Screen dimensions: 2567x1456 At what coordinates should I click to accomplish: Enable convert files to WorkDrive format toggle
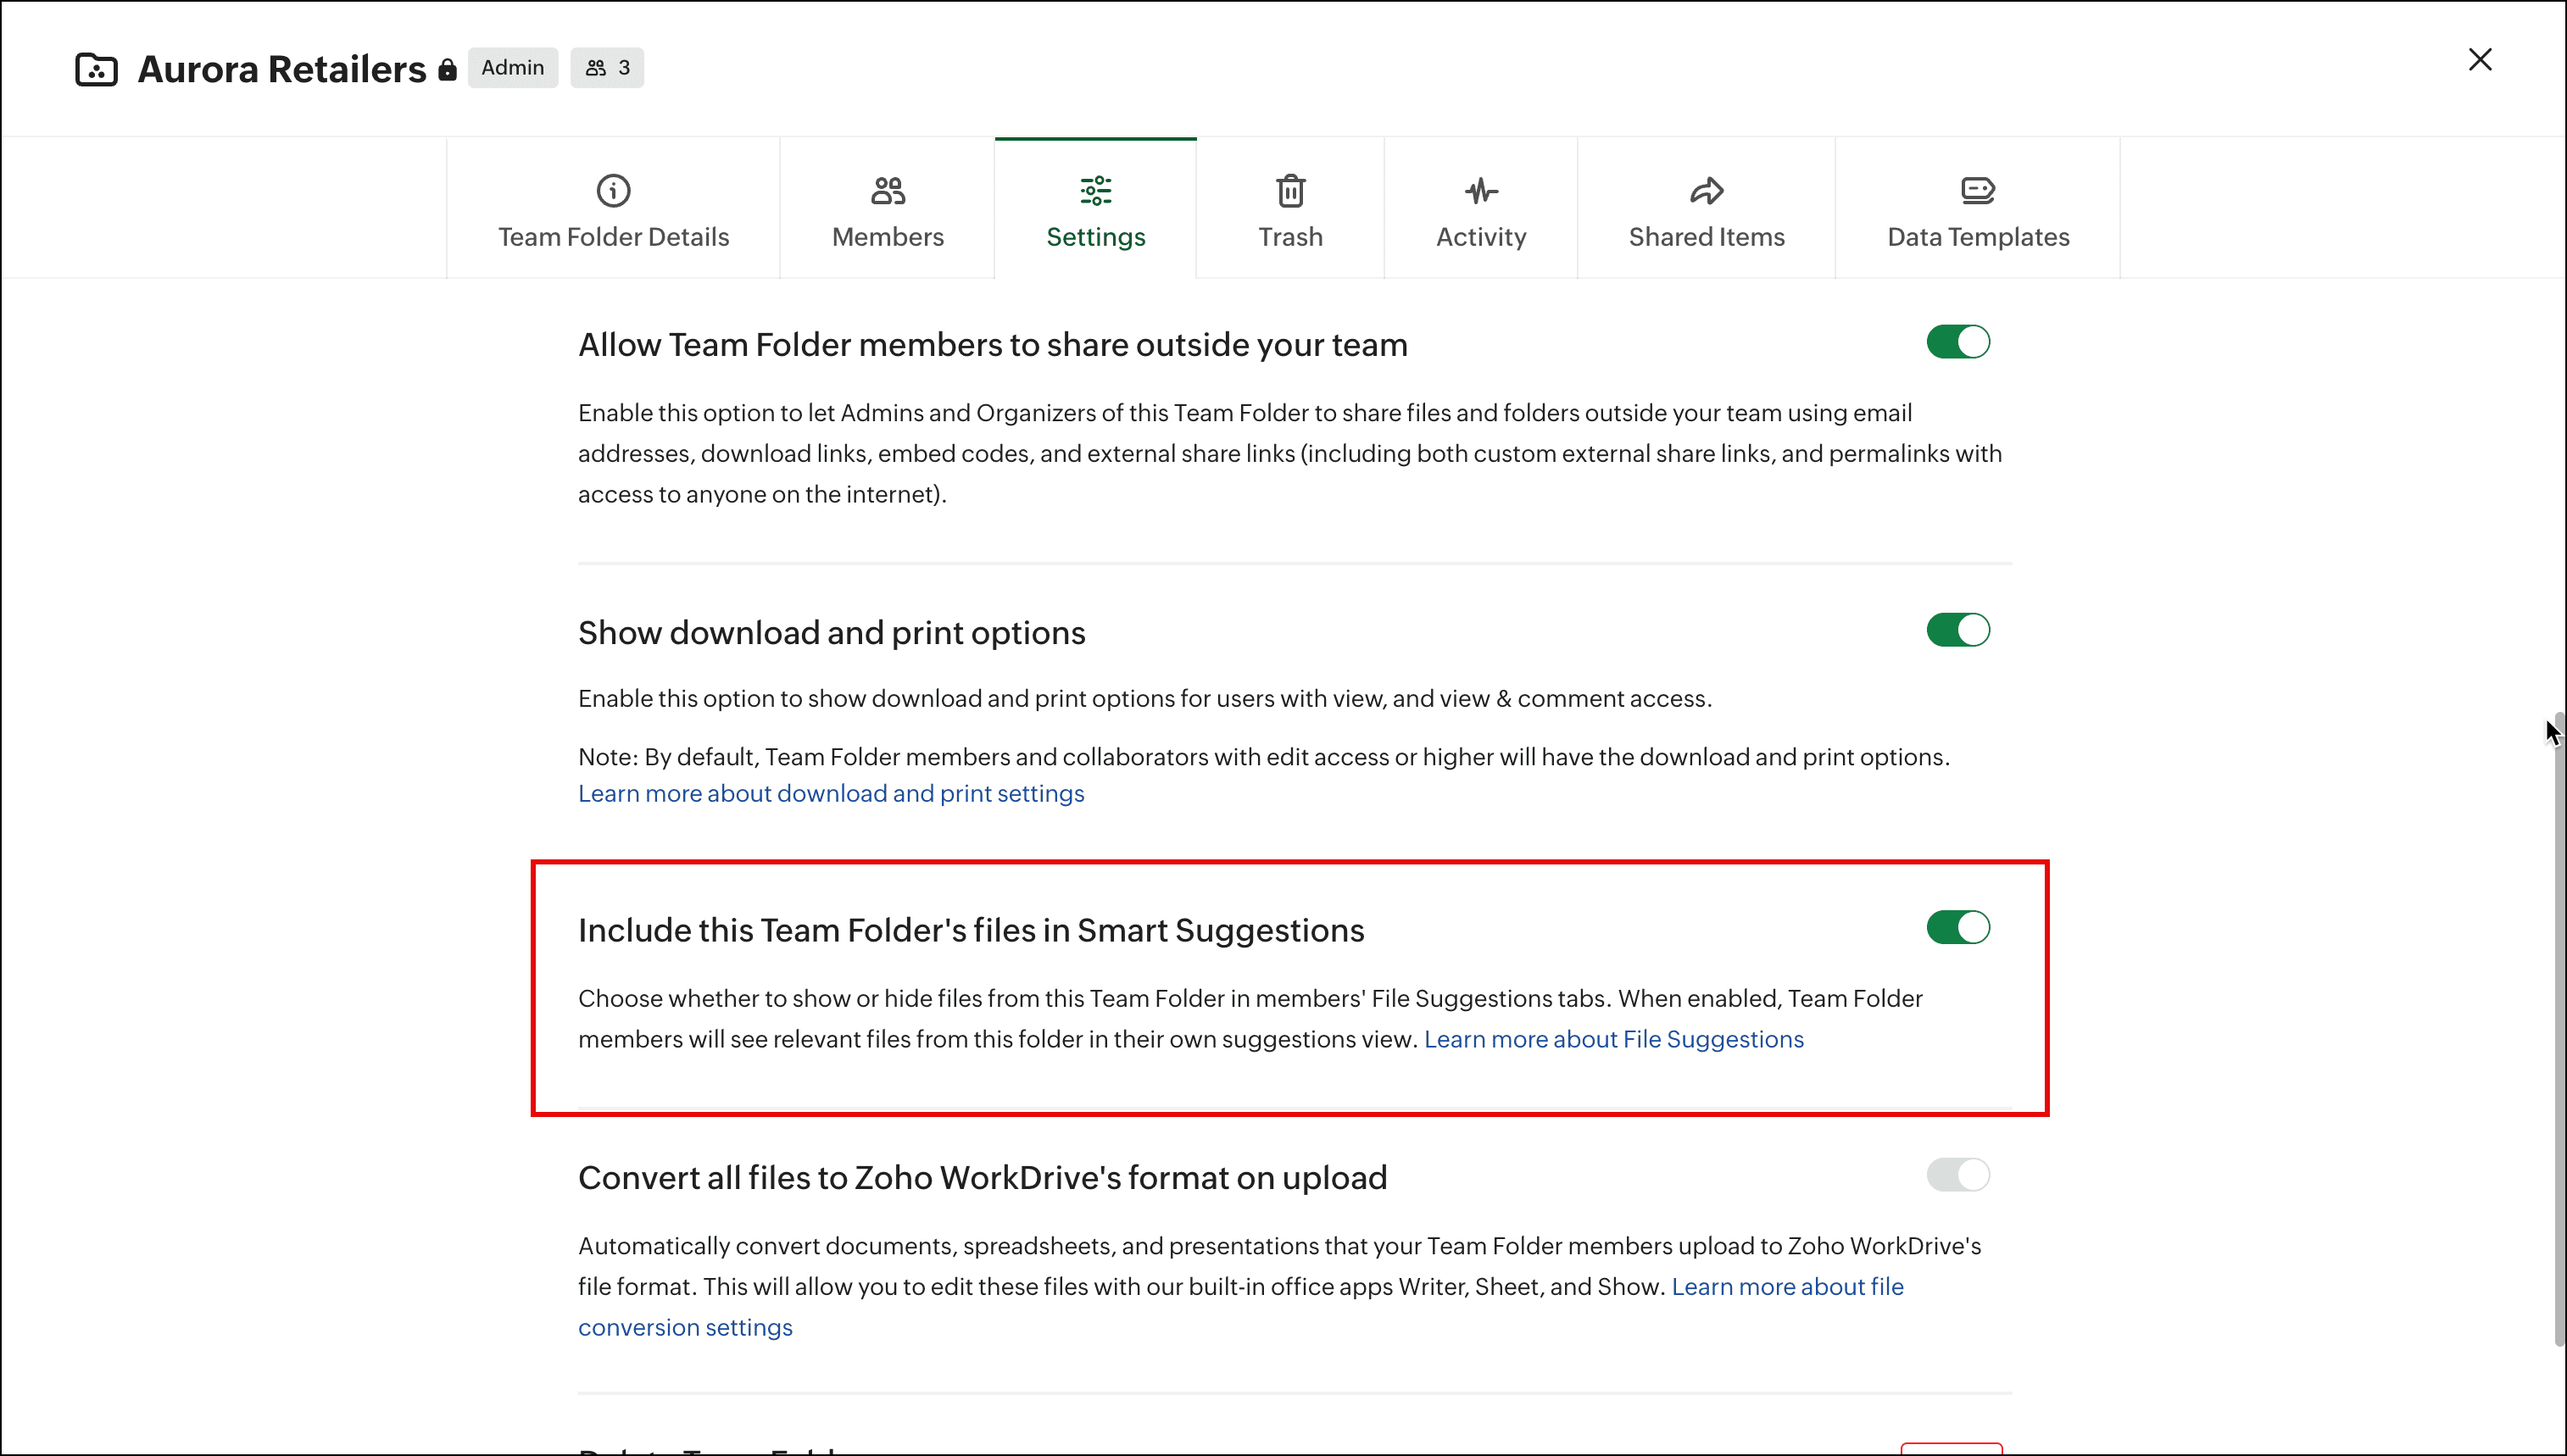point(1957,1175)
